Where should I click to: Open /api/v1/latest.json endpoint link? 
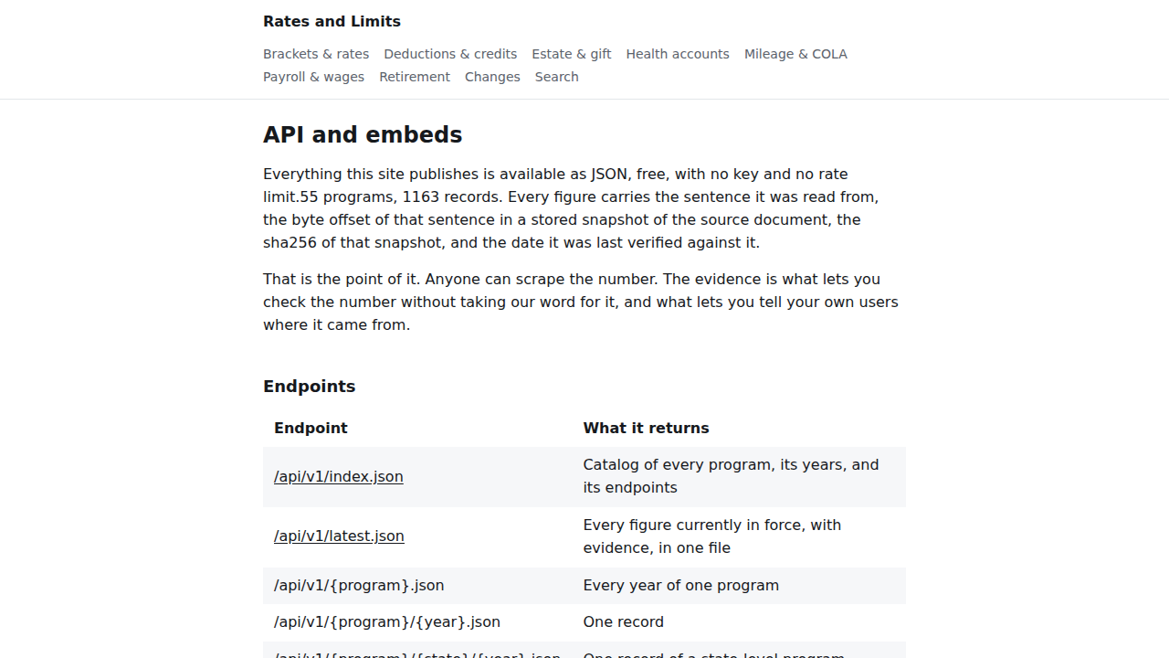[x=339, y=536]
